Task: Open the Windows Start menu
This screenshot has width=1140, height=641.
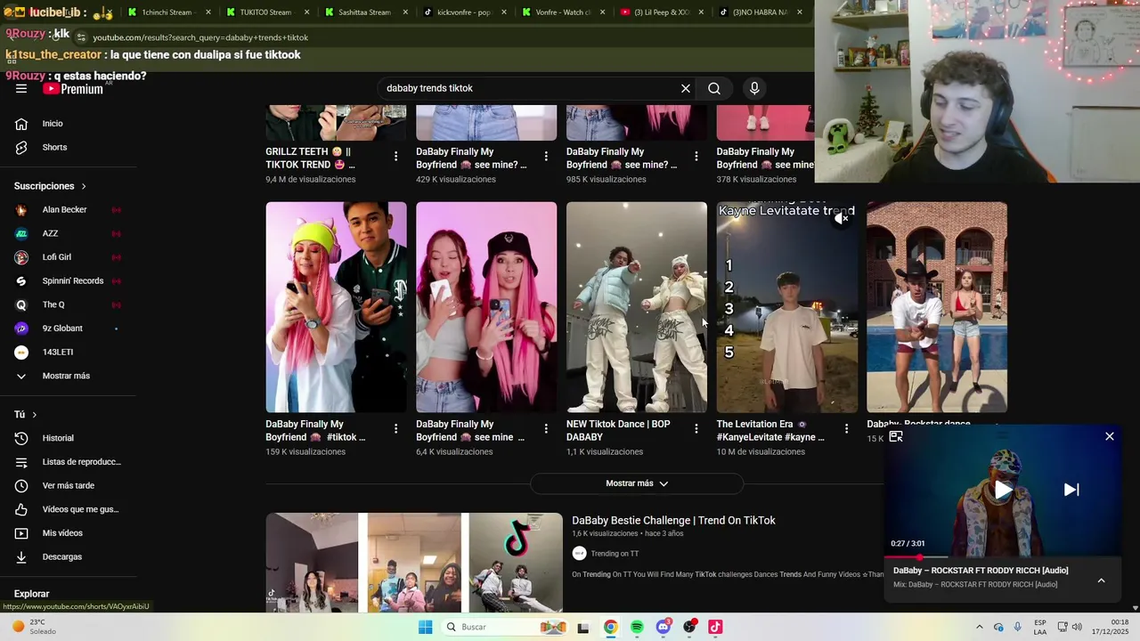Action: [425, 627]
